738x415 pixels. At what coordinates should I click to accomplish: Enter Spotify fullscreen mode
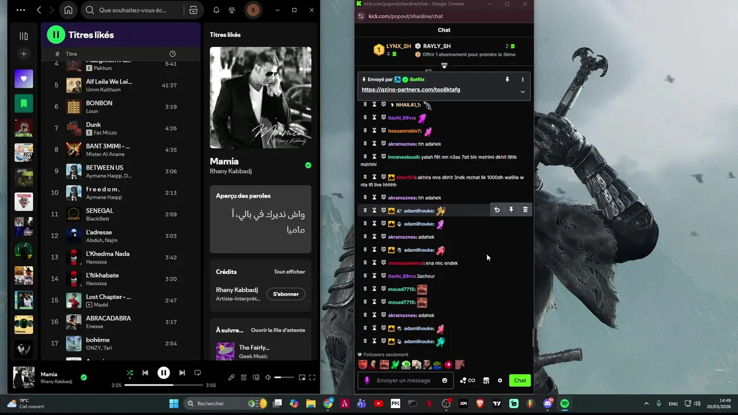point(312,378)
